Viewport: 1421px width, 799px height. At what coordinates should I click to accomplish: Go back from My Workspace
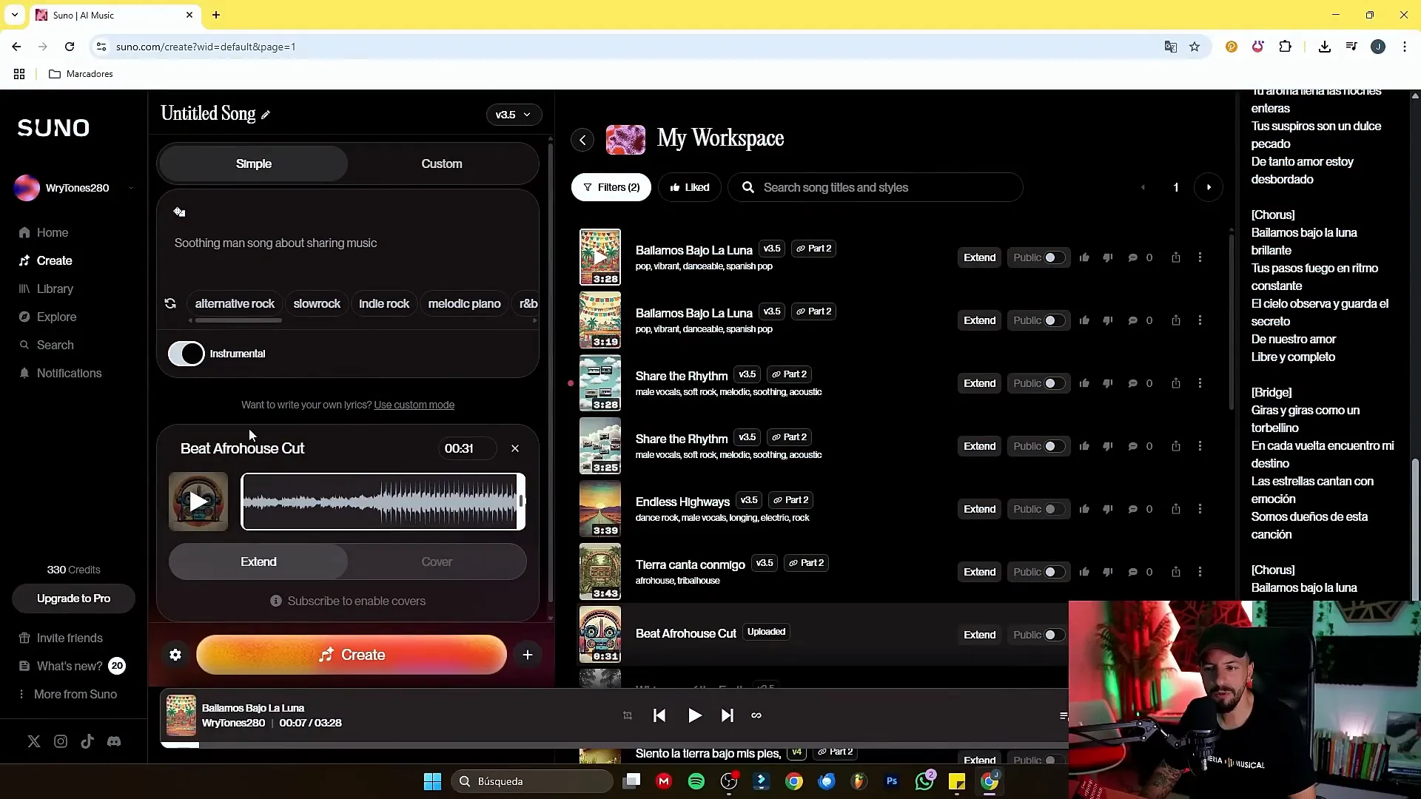point(582,140)
